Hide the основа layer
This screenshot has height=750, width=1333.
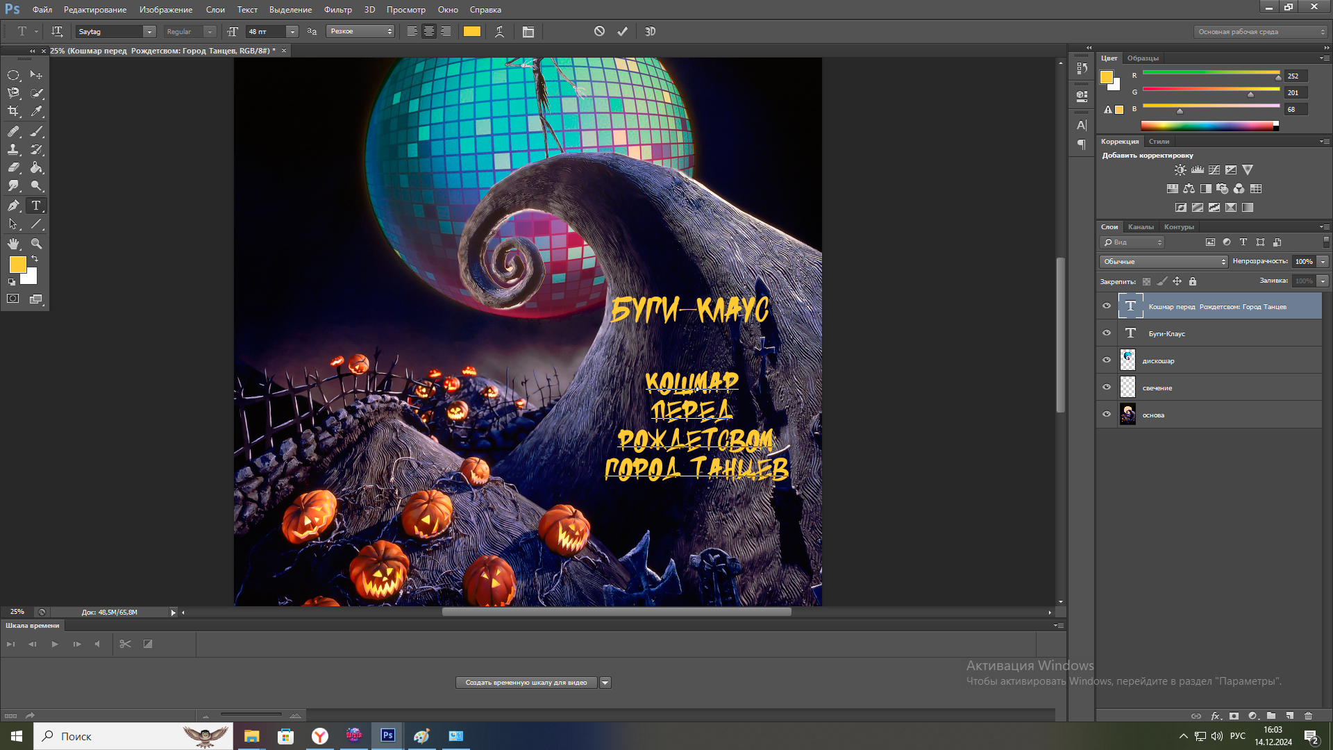pos(1107,415)
